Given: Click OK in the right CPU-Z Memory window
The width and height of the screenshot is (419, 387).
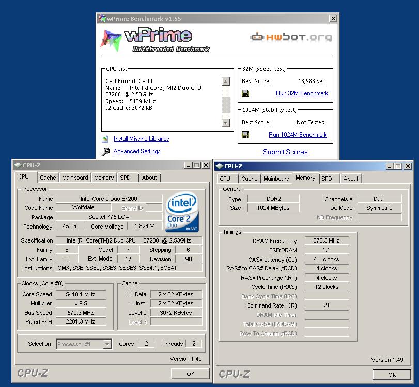Looking at the screenshot, I should 392,375.
